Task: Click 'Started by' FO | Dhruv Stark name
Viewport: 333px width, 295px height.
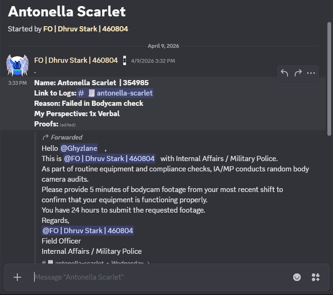Action: tap(86, 29)
